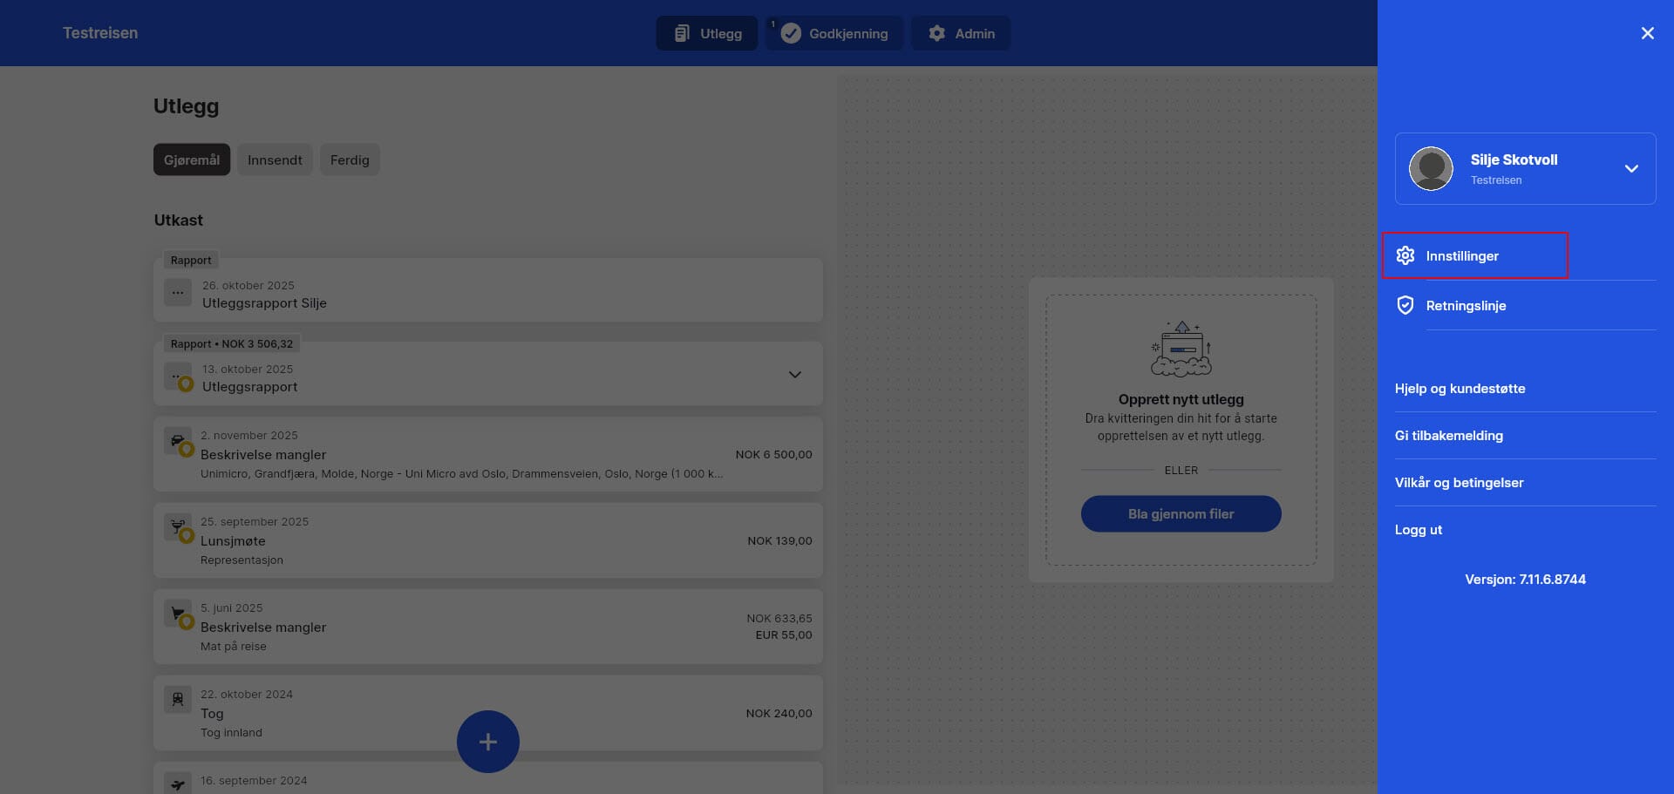The height and width of the screenshot is (794, 1674).
Task: Switch to the Innsendt filter
Action: tap(275, 159)
